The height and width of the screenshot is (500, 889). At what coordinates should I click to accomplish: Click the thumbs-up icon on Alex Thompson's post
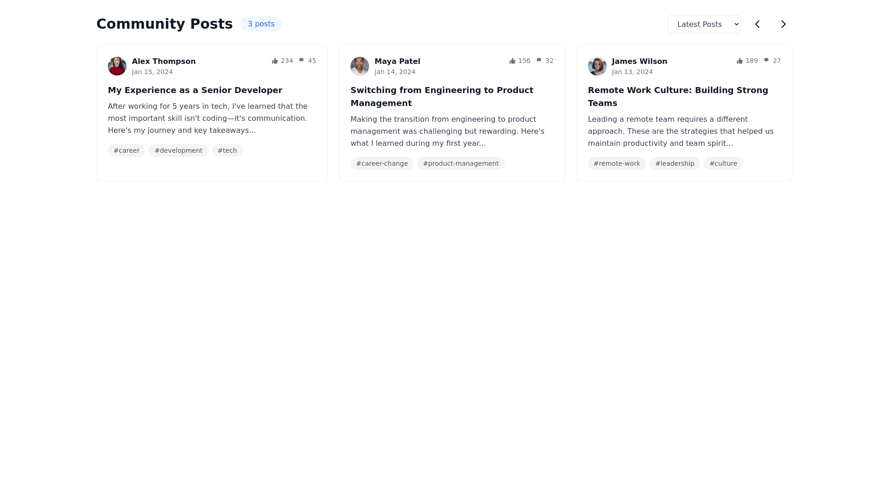[275, 61]
